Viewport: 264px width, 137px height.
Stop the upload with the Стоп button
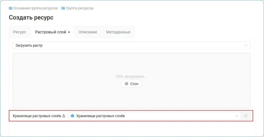pyautogui.click(x=131, y=84)
